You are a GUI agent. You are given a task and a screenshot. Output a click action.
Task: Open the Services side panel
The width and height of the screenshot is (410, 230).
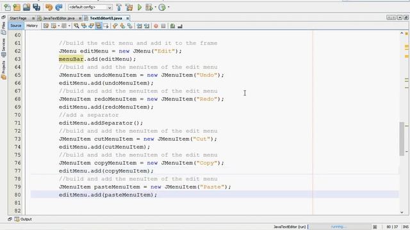(x=3, y=48)
